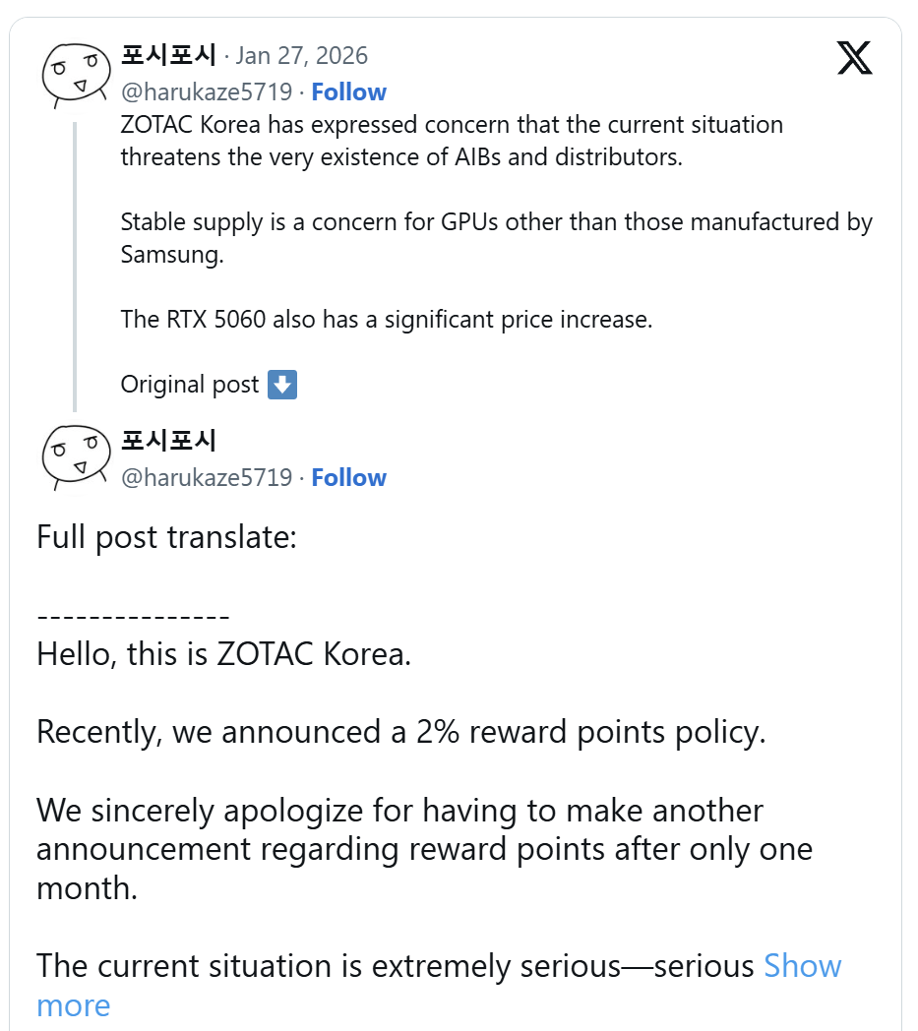Click the RTX 5060 price increase sentence
Image resolution: width=918 pixels, height=1031 pixels.
386,320
